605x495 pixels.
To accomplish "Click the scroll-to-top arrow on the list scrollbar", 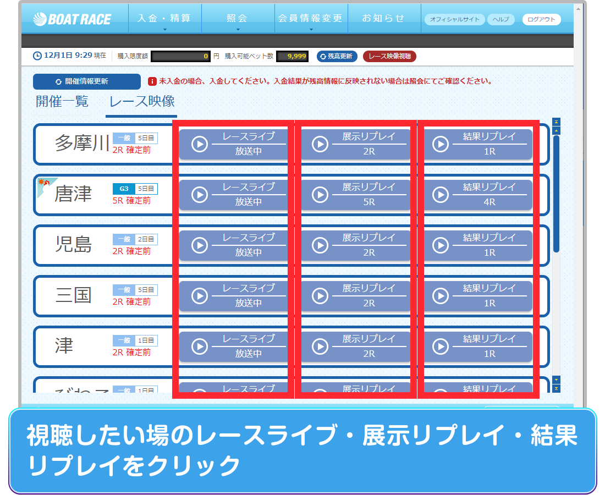I will tap(556, 122).
